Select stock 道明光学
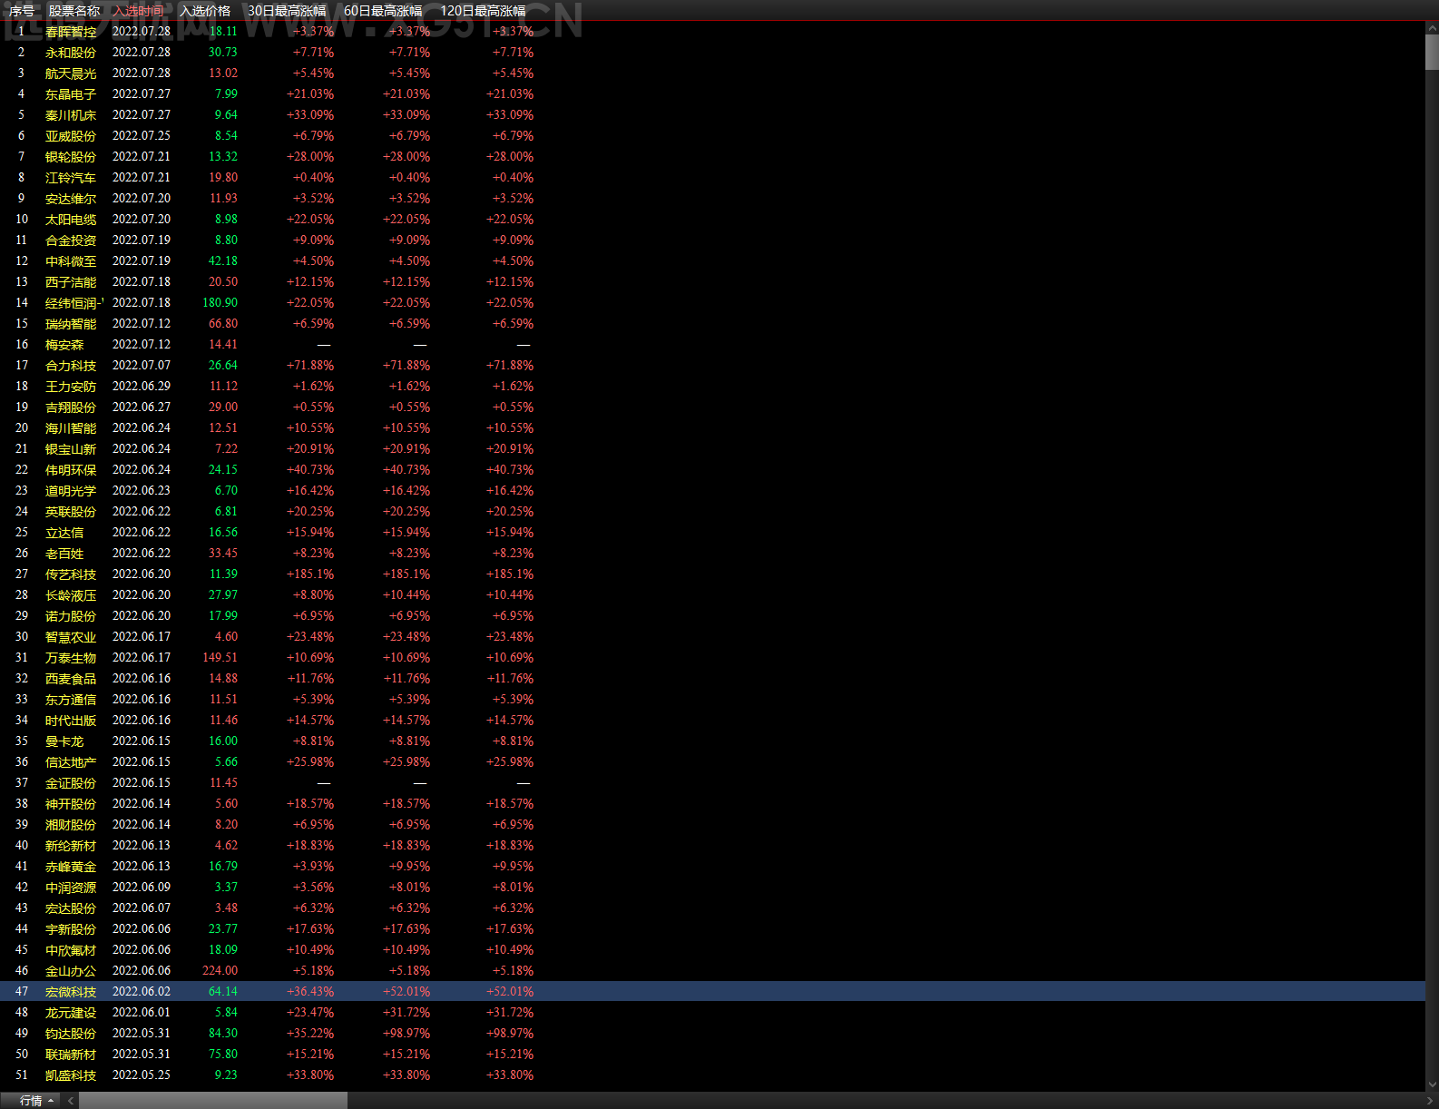Image resolution: width=1439 pixels, height=1109 pixels. 71,491
